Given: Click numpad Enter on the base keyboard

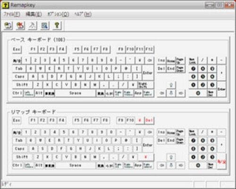Looking at the screenshot, I should point(221,89).
